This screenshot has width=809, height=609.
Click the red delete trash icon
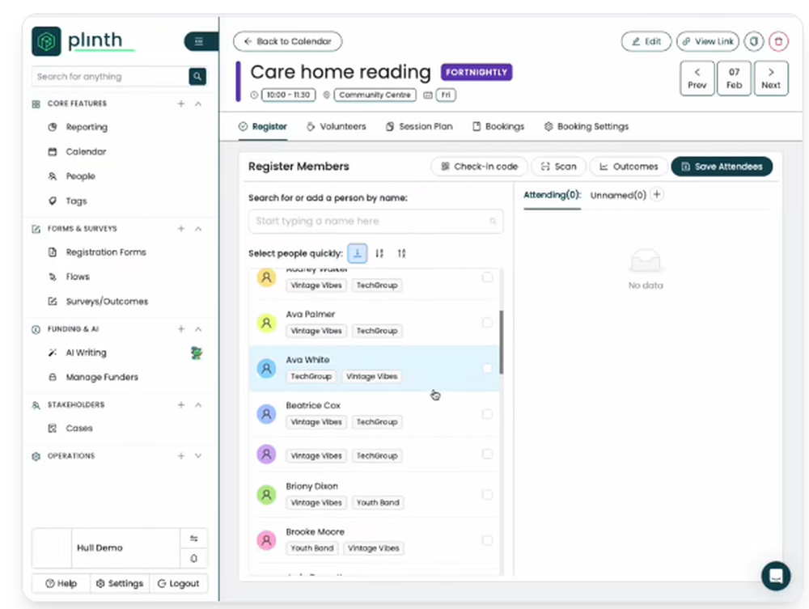point(778,41)
